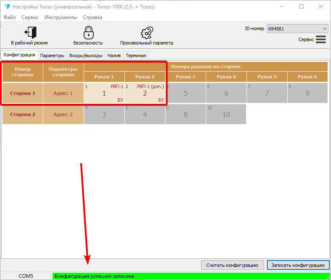
Task: Click the 'Параметры стороны' column header
Action: [x=63, y=72]
